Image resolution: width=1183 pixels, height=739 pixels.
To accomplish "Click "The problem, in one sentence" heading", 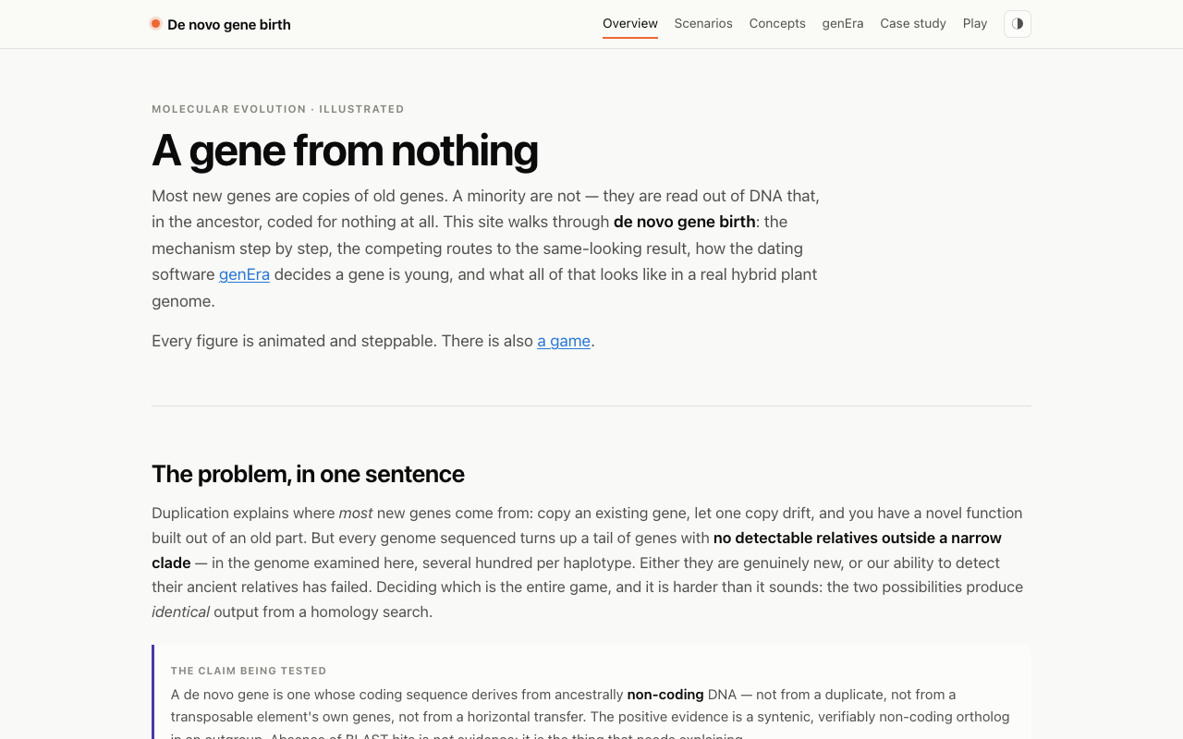I will tap(308, 474).
